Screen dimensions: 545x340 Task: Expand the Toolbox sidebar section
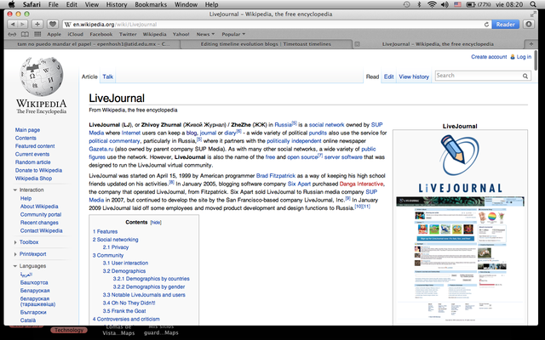click(x=15, y=242)
